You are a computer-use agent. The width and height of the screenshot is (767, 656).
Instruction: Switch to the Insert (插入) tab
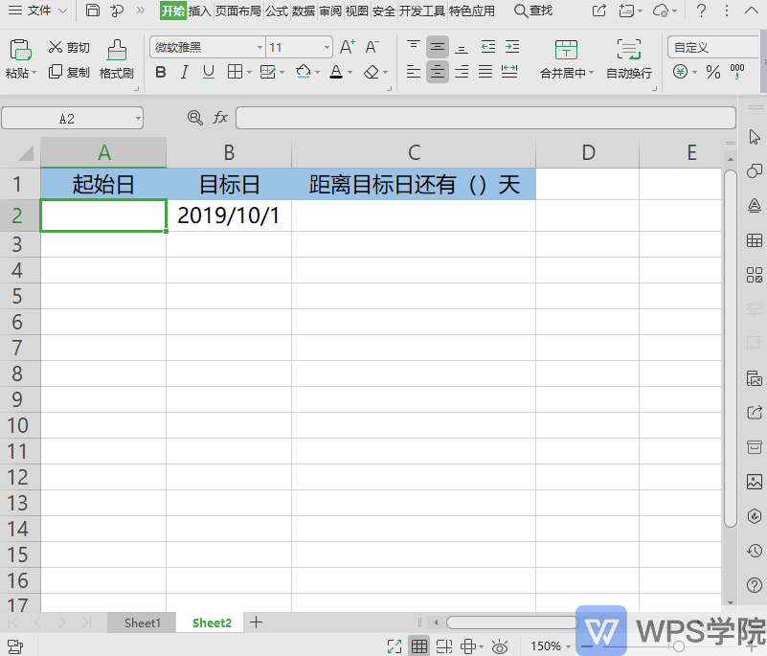(x=199, y=11)
